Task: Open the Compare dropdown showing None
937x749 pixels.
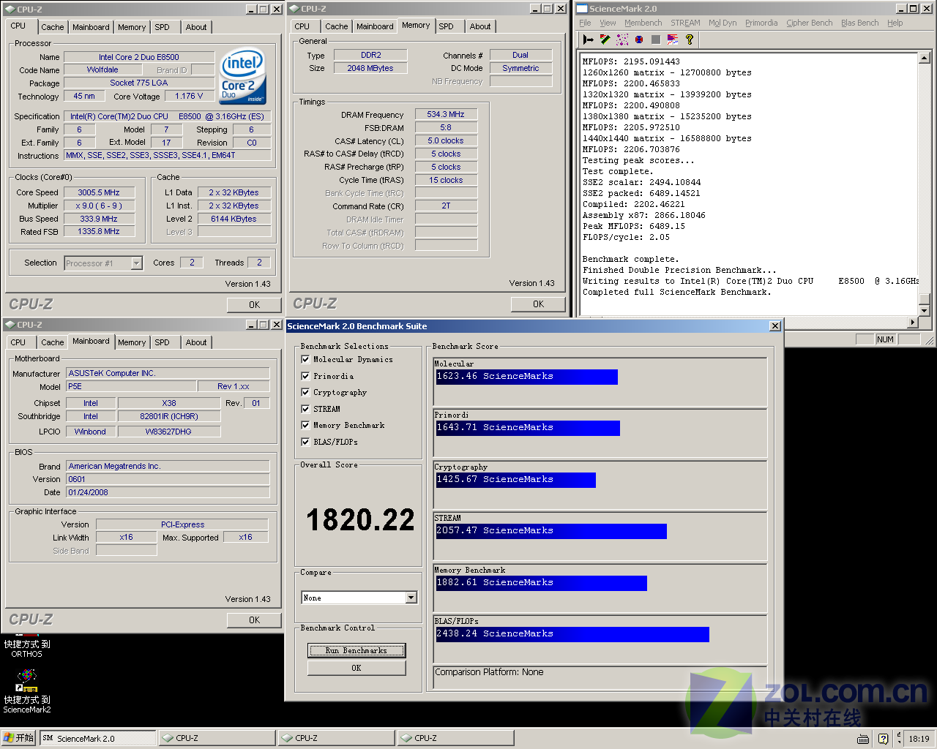Action: click(411, 598)
